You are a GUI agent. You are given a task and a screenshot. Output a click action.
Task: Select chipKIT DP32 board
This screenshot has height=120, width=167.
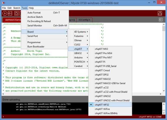(x=110, y=75)
